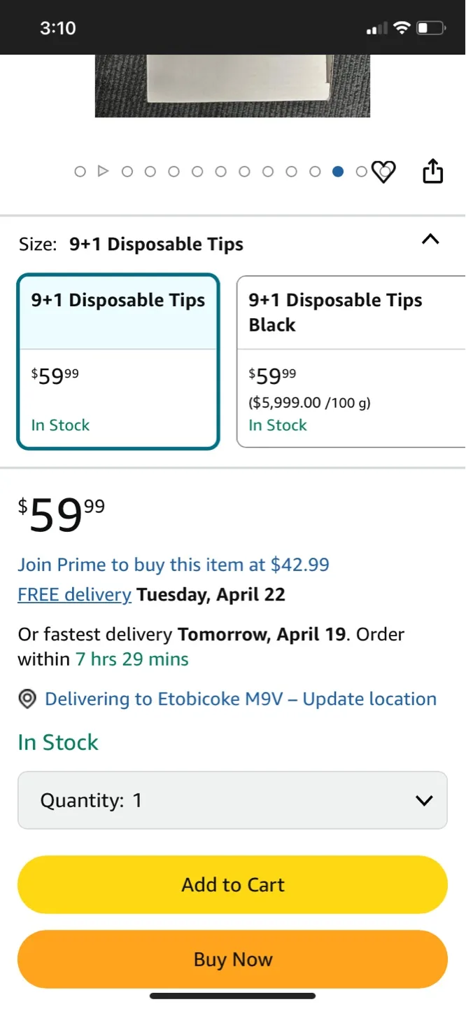
Task: Tap third image carousel dot
Action: 127,172
